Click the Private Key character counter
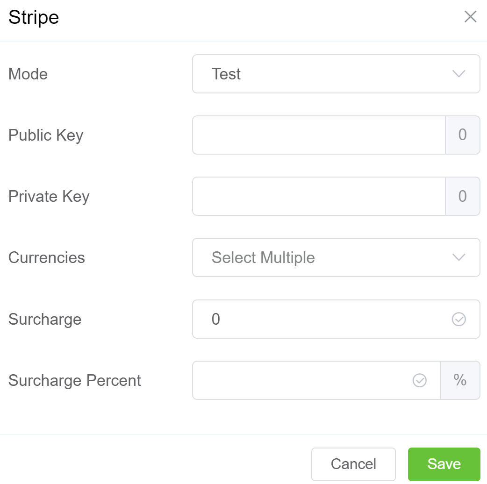Screen dimensions: 487x484 [463, 196]
